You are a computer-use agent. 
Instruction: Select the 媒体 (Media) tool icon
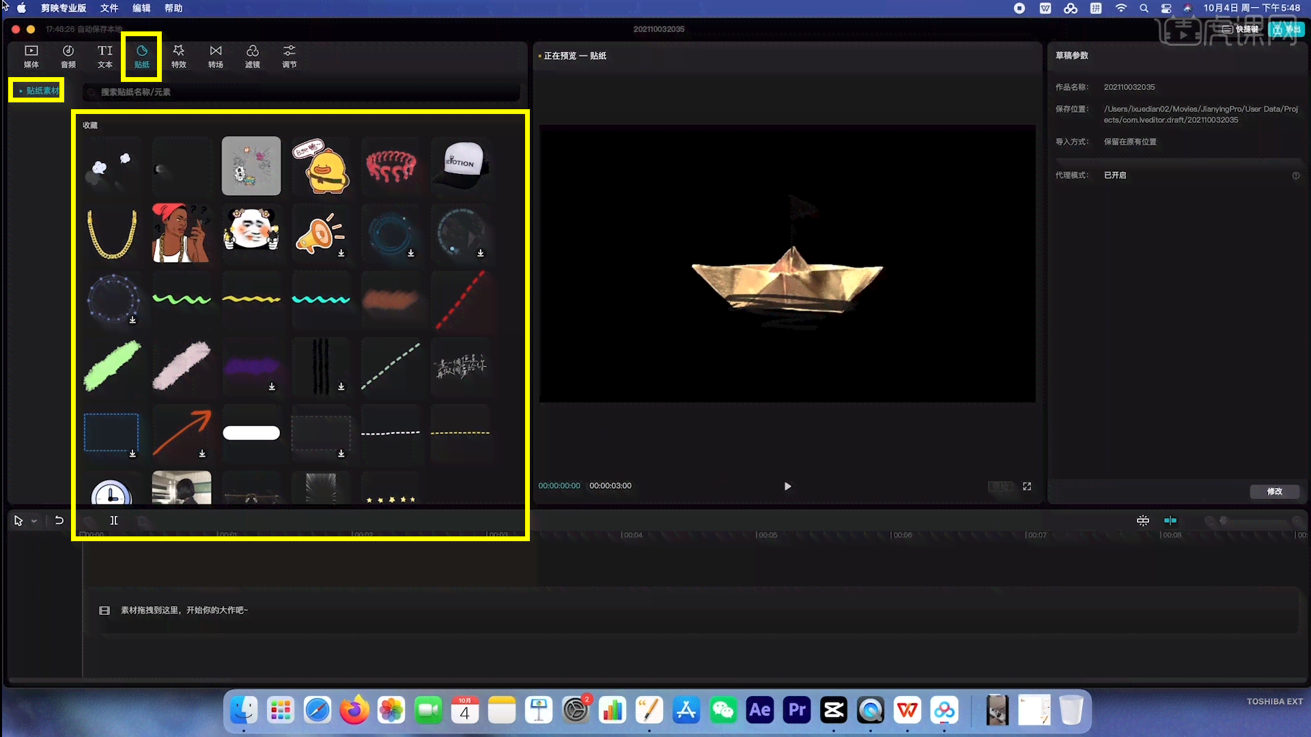coord(31,56)
